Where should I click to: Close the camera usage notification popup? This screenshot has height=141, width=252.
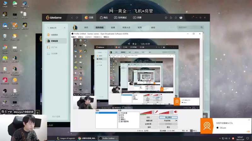(249, 120)
